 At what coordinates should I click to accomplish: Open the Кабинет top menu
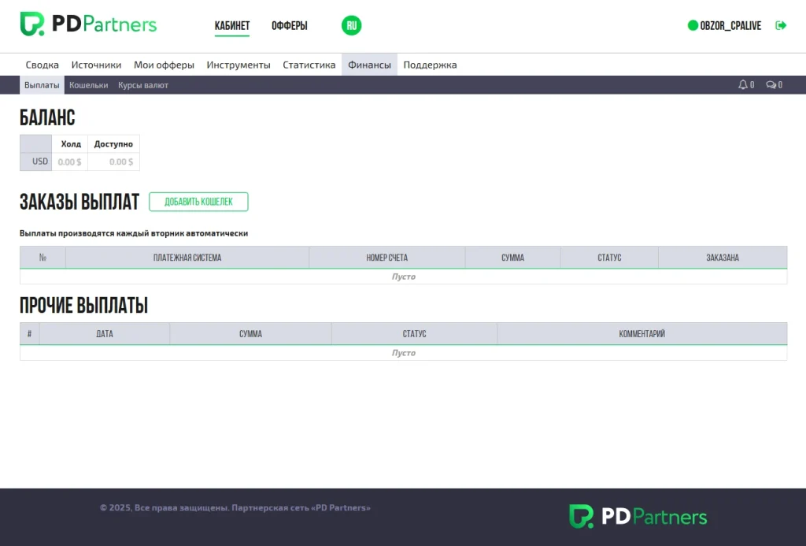tap(232, 26)
